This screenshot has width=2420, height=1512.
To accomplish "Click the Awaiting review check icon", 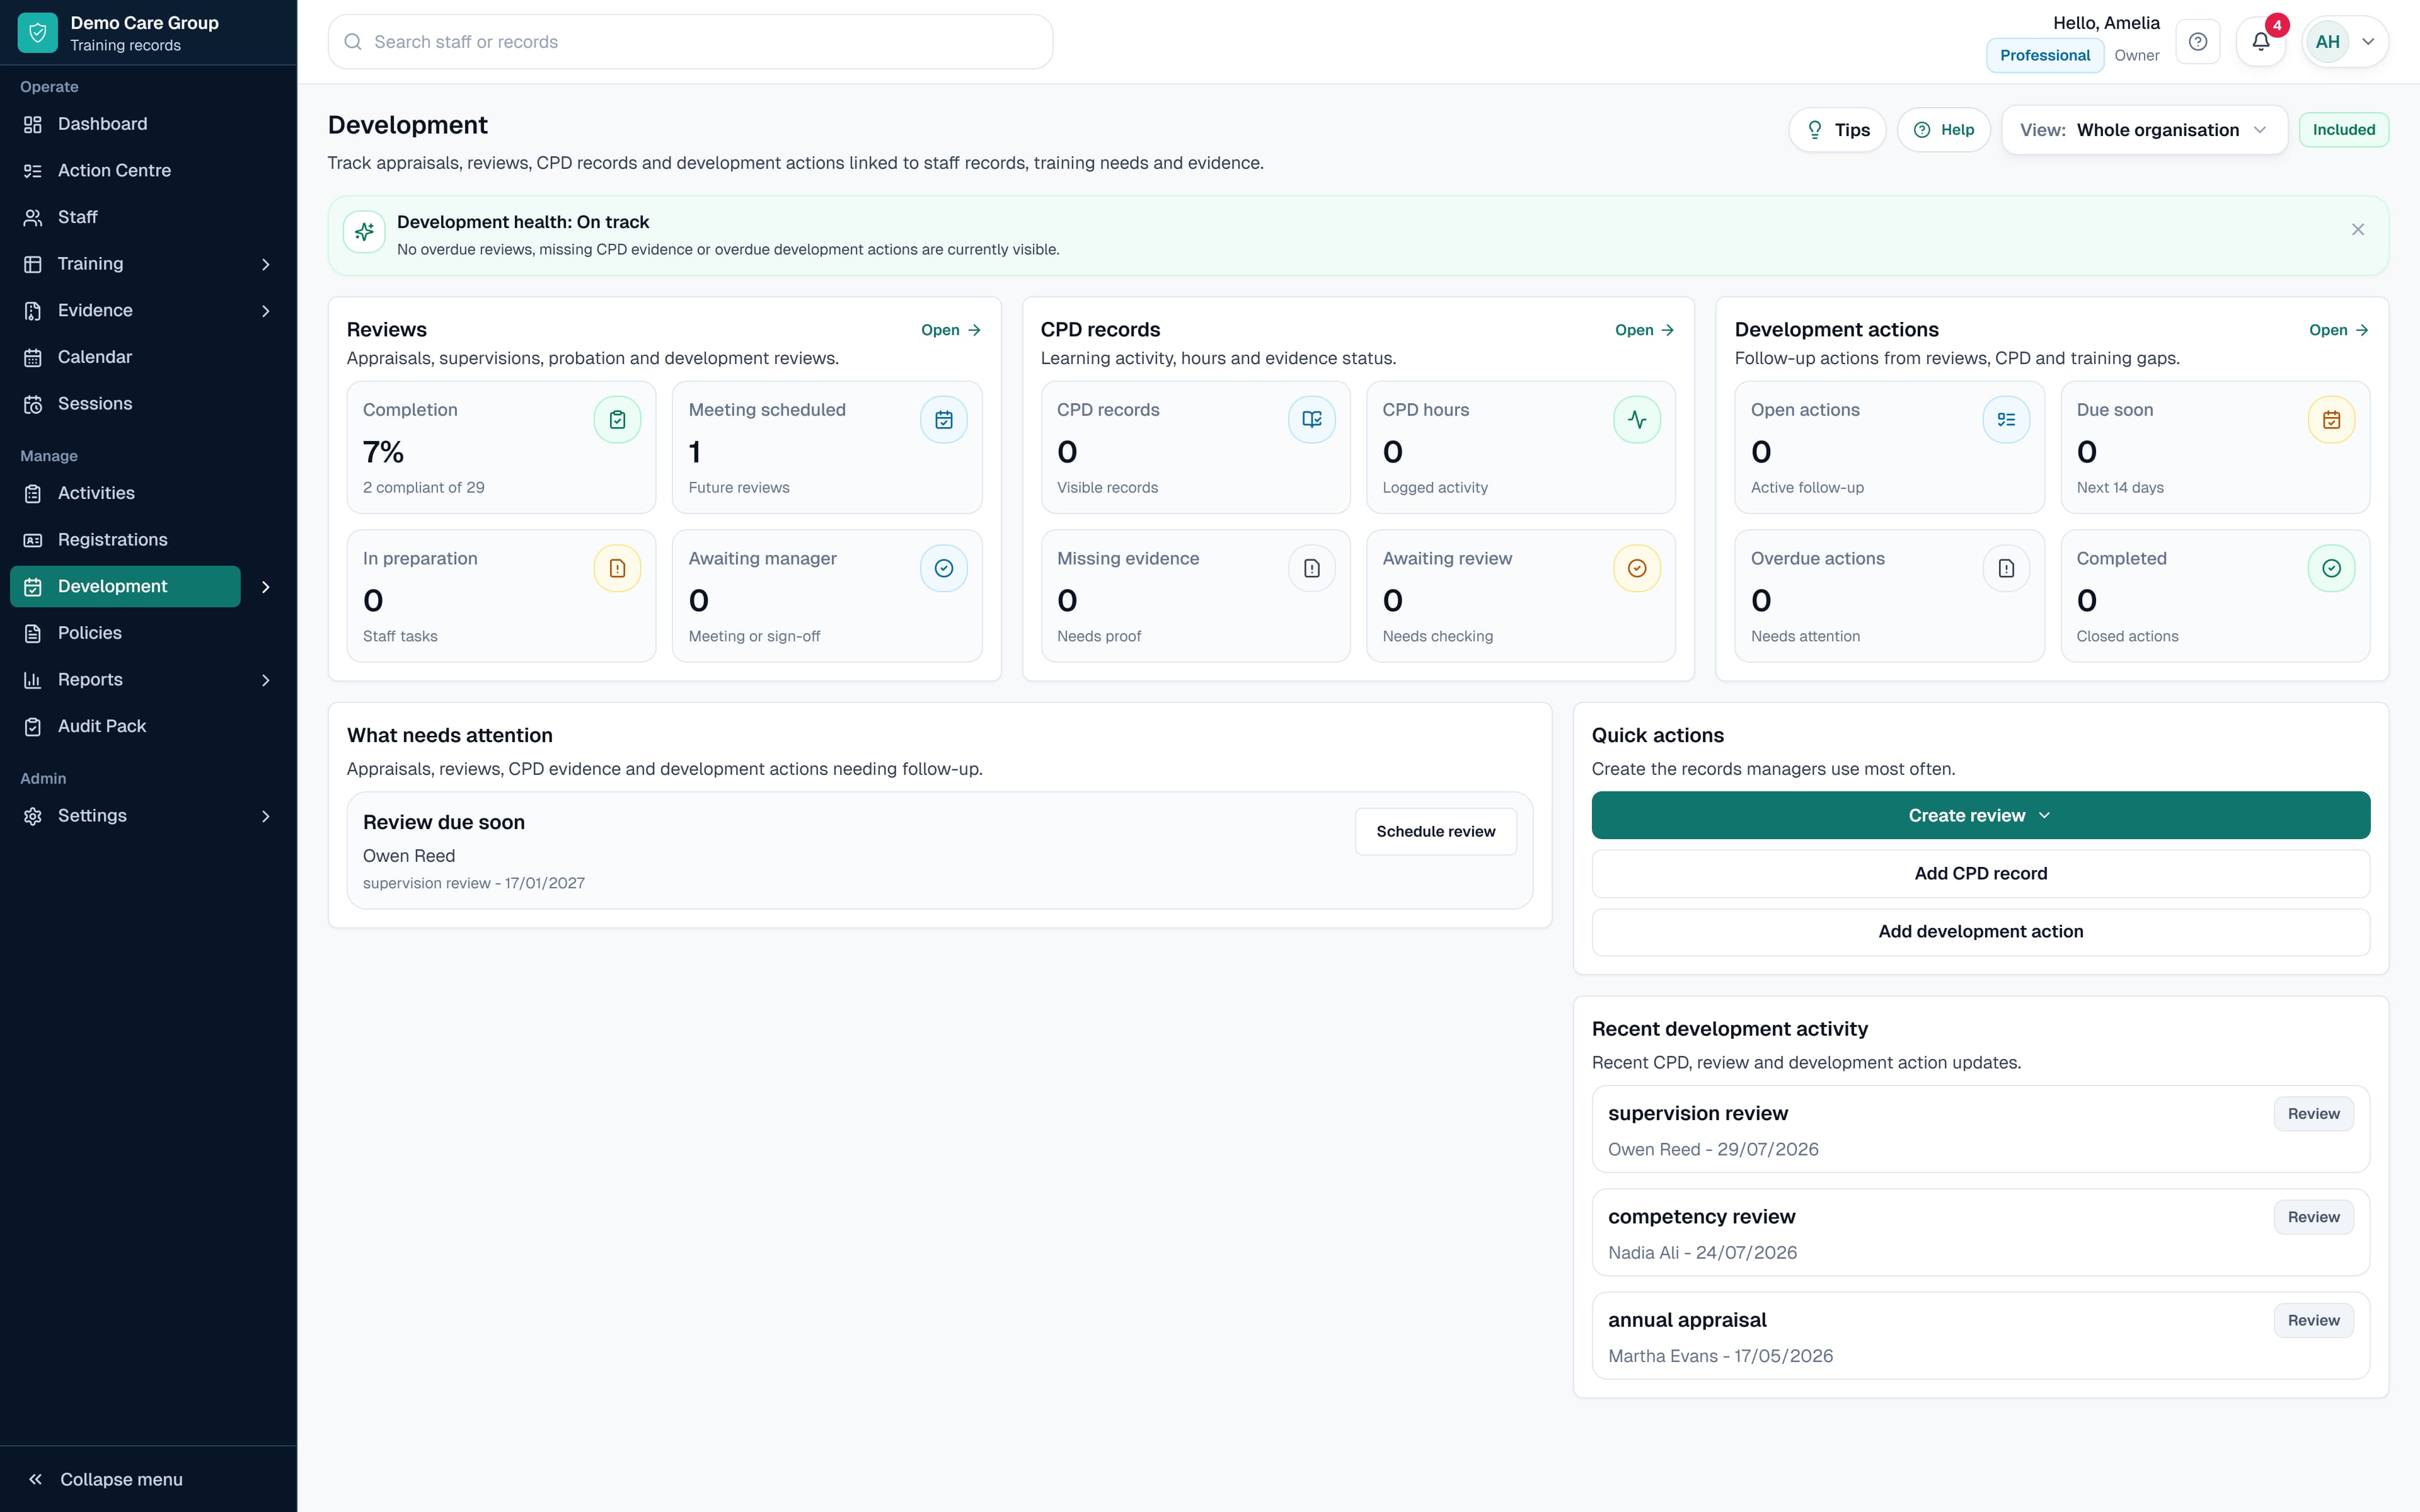I will click(1637, 568).
